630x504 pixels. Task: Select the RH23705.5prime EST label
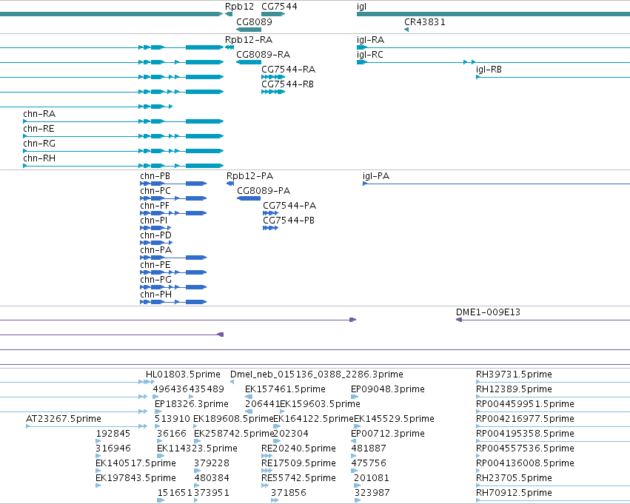515,479
